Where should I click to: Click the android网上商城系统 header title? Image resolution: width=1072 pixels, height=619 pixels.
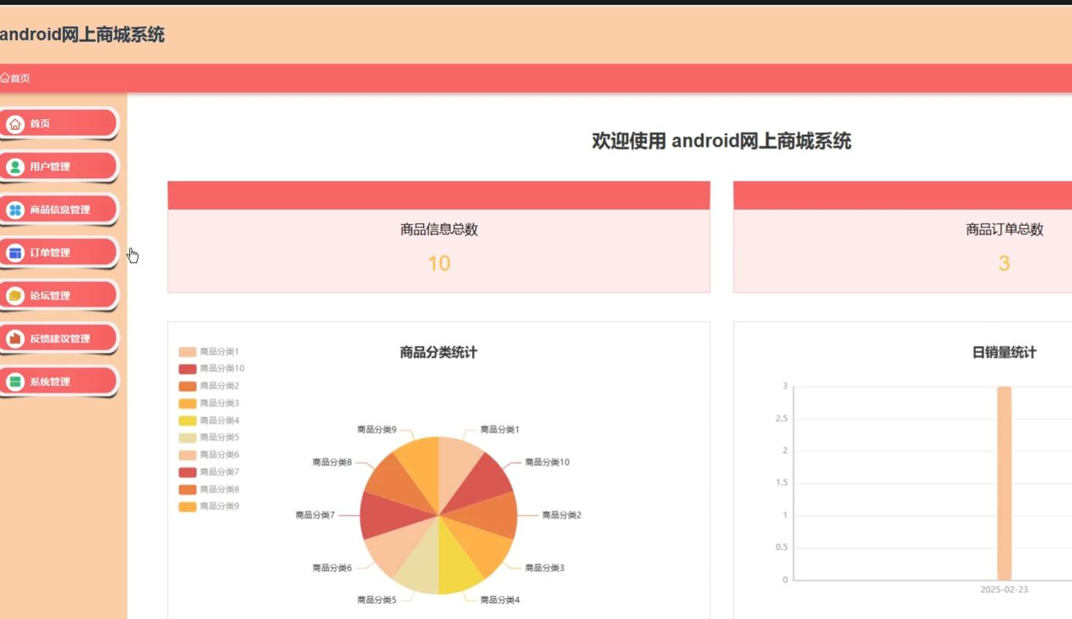[x=81, y=35]
